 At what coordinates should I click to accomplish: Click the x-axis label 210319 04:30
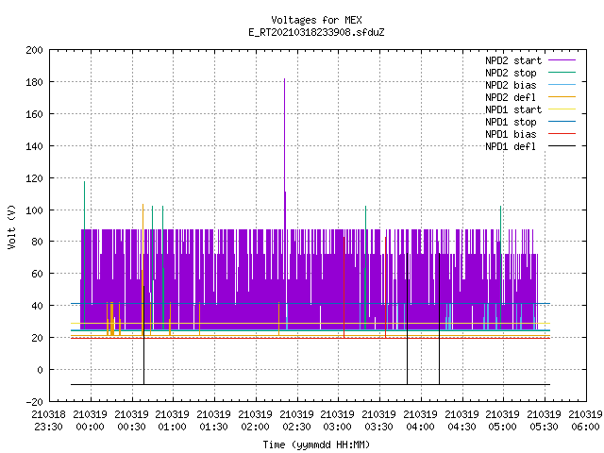462,421
